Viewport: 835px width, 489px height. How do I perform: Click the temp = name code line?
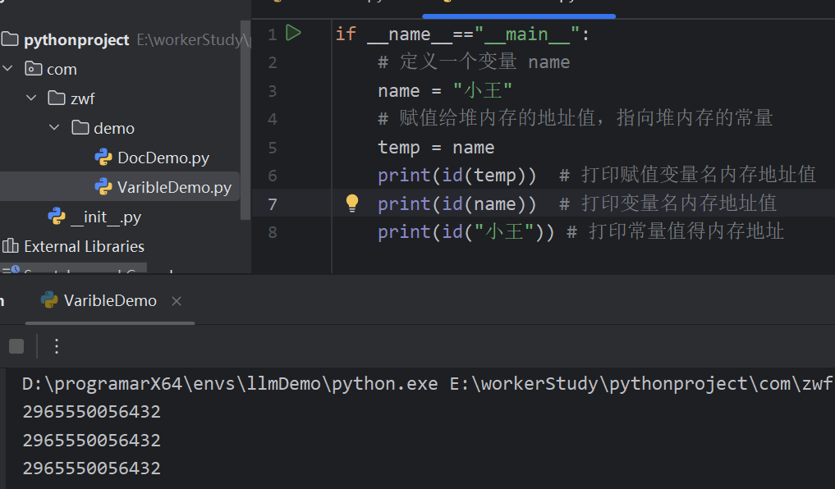[436, 148]
